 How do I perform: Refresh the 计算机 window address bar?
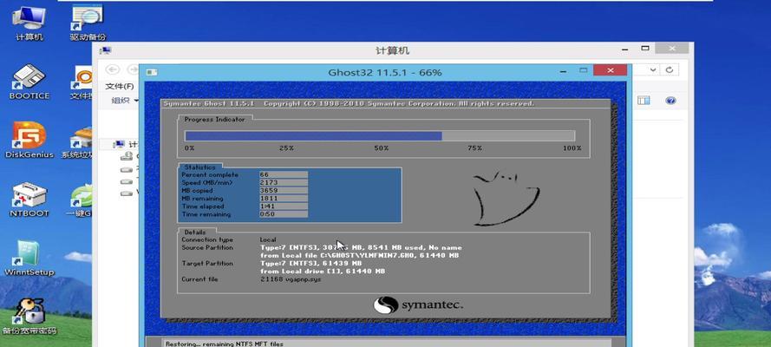coord(670,69)
